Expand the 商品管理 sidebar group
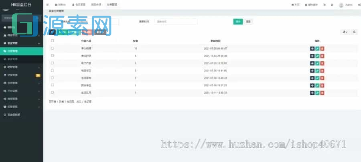Screen dimensions: 361x162 pyautogui.click(x=21, y=35)
